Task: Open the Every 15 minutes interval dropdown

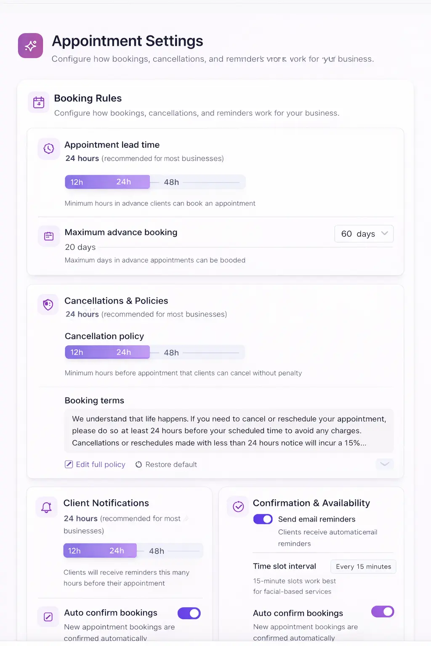Action: pyautogui.click(x=363, y=567)
